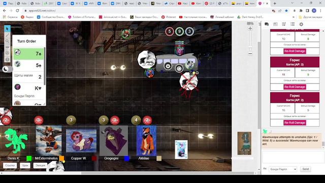Click the second Re-Roll Damage button
325x183 pixels.
pos(295,87)
